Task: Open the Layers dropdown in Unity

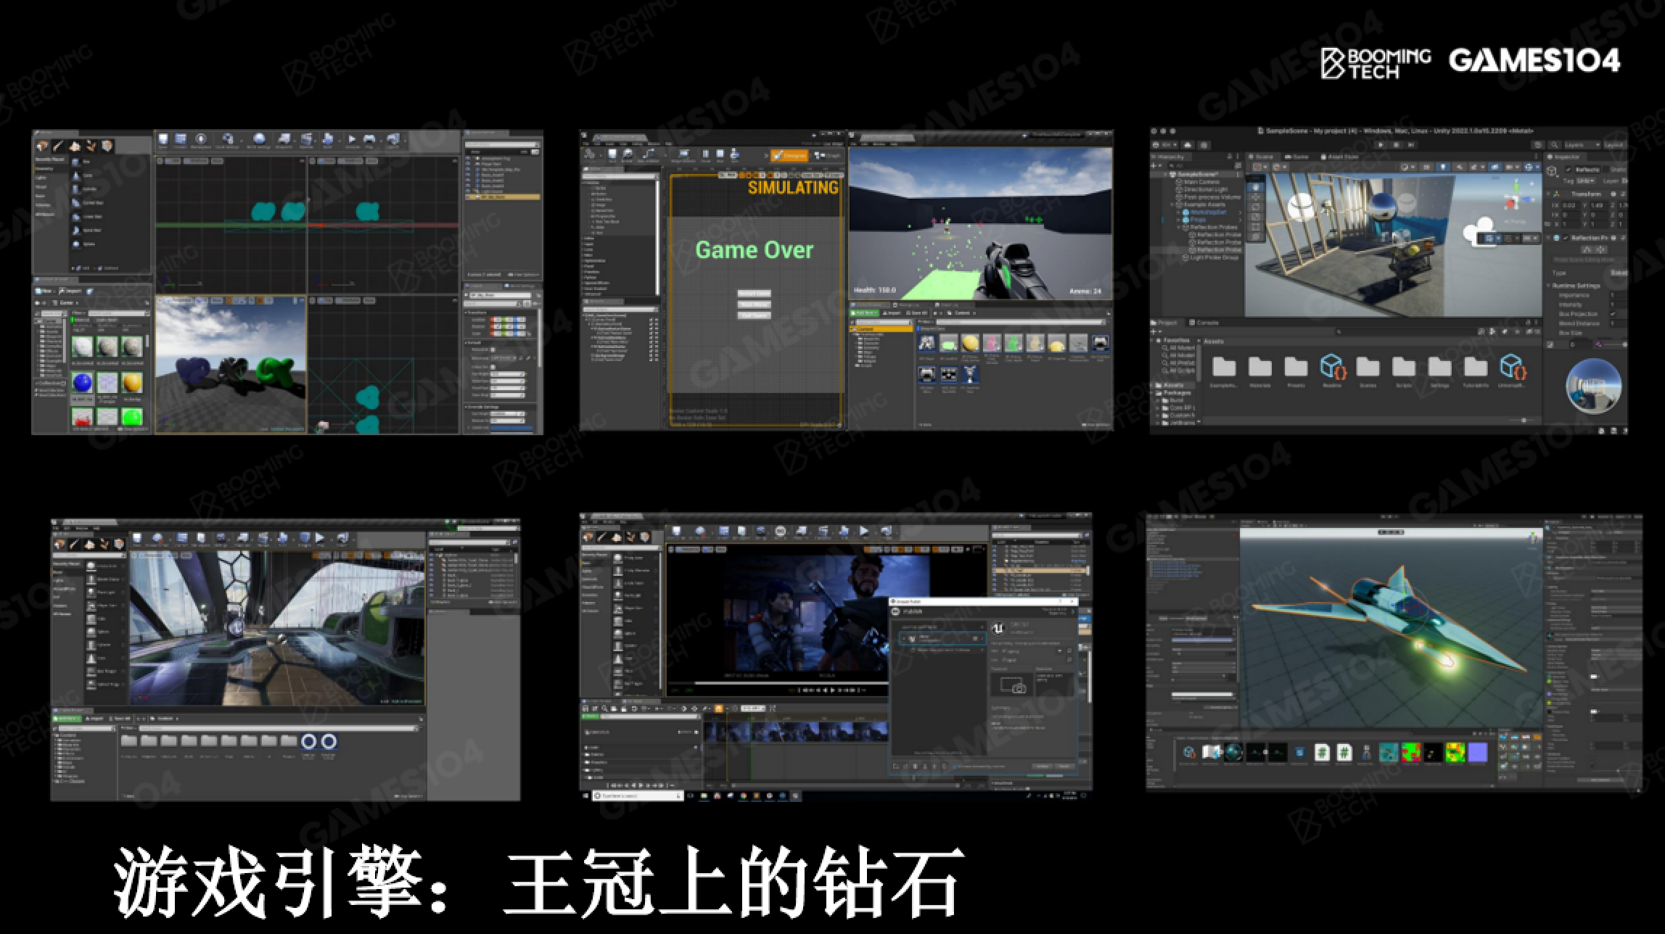Action: point(1582,145)
